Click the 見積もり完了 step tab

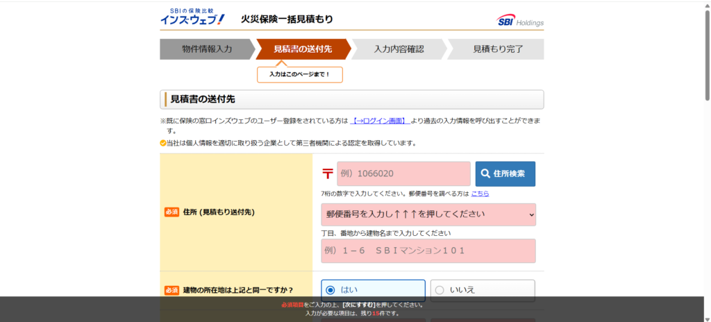pyautogui.click(x=497, y=49)
